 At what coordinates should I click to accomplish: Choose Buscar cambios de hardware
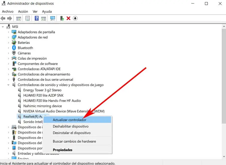(77, 141)
